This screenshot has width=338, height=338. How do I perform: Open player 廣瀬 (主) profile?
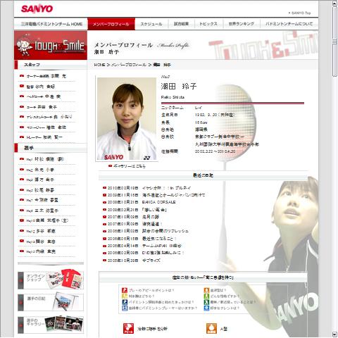click(x=47, y=220)
